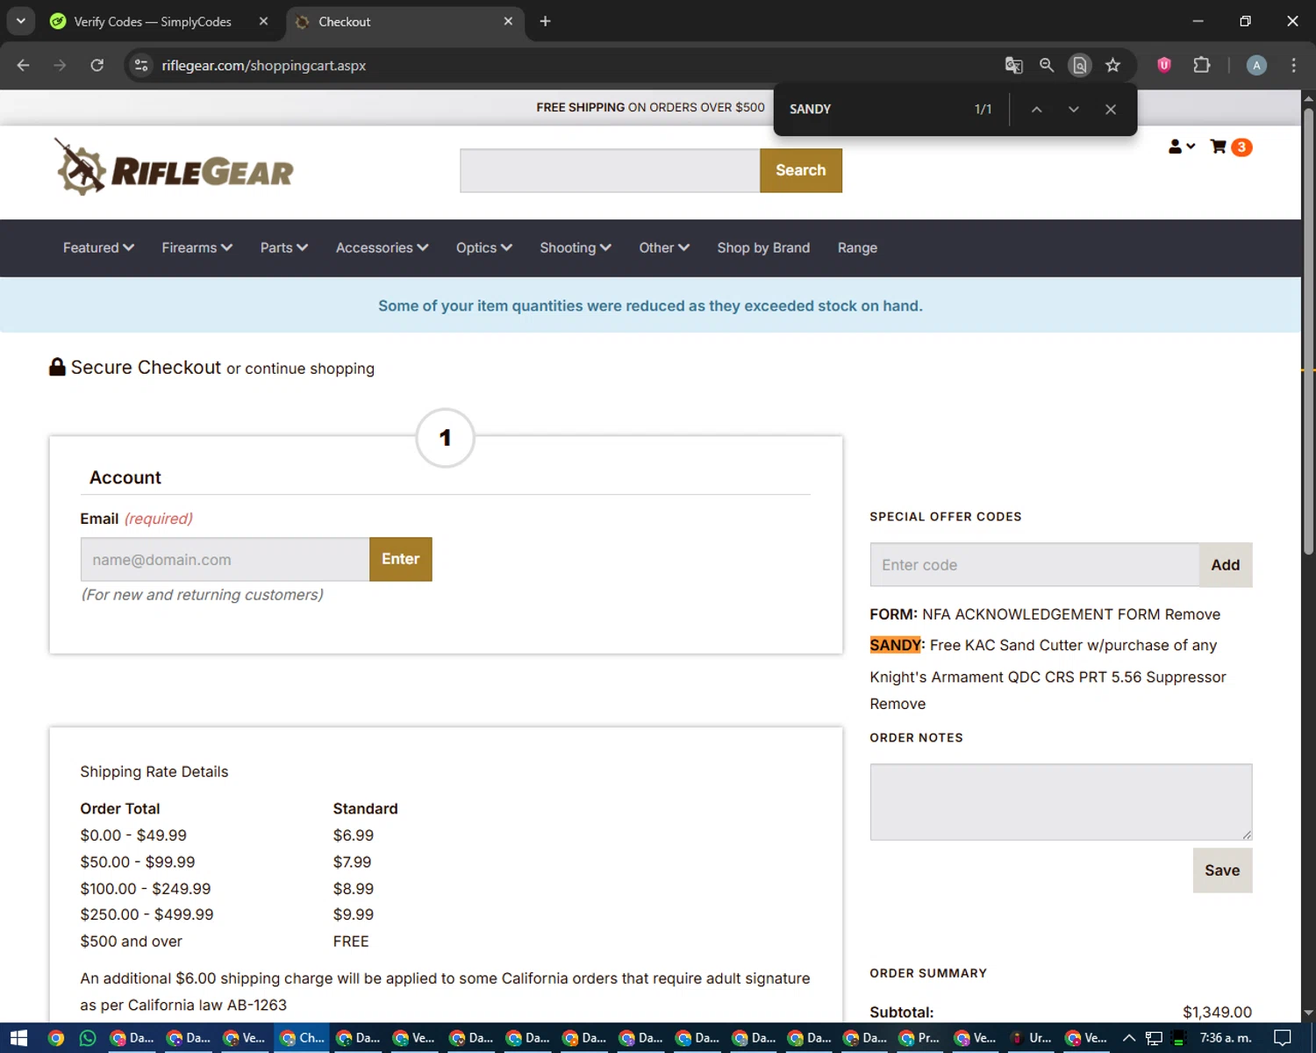
Task: Click the $1,349.00 subtotal amount
Action: (x=1217, y=1012)
